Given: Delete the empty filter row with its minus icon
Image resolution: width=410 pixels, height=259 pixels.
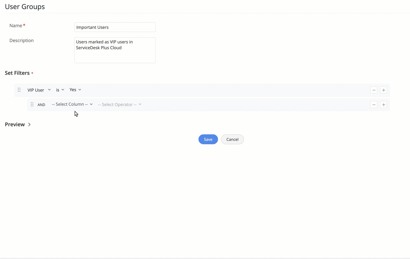Looking at the screenshot, I should 374,105.
